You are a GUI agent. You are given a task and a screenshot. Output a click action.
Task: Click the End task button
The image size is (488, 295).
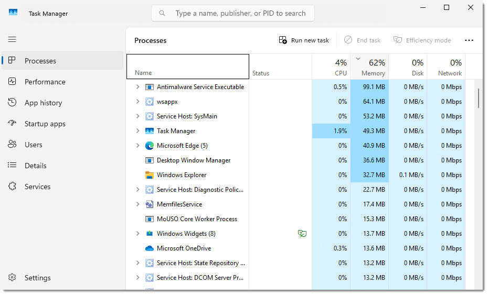362,40
